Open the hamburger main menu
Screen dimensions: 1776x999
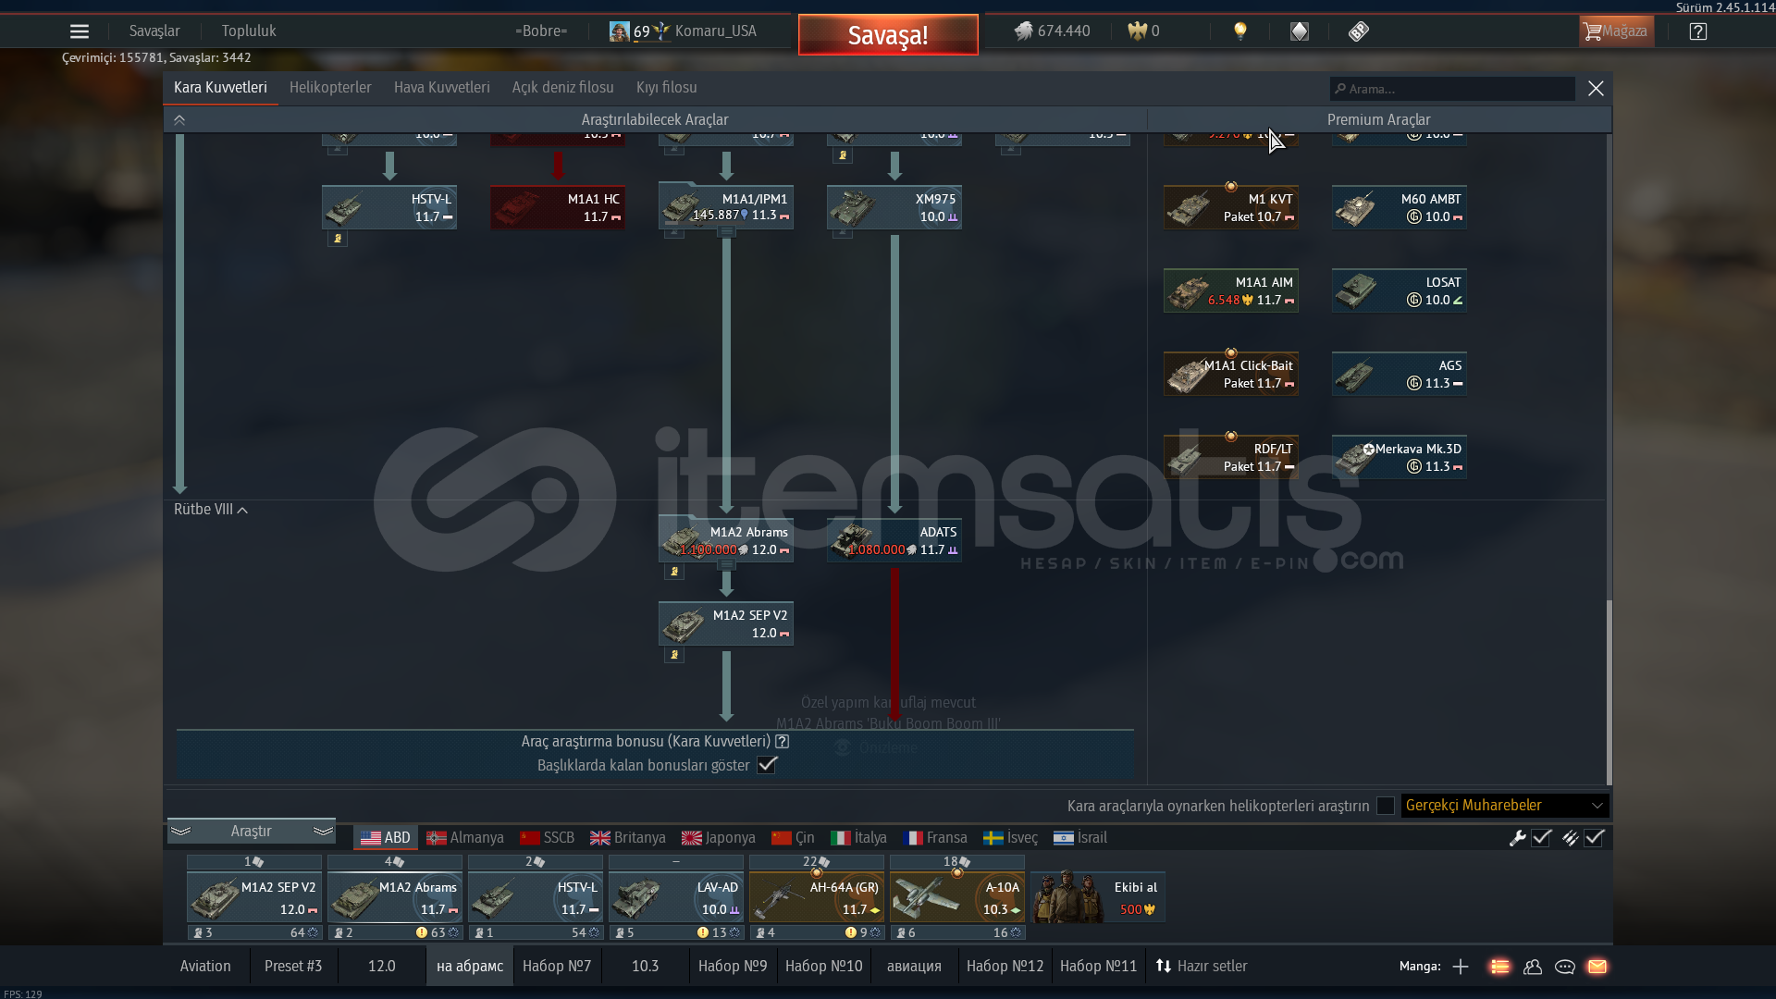(80, 31)
